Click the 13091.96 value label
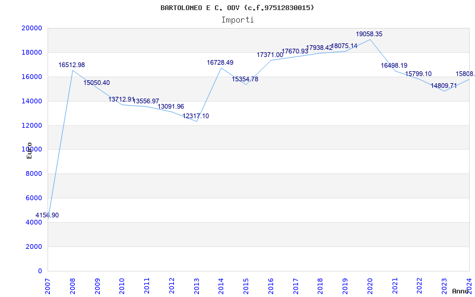 (x=171, y=107)
